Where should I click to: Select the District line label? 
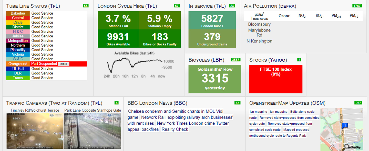tap(18, 27)
